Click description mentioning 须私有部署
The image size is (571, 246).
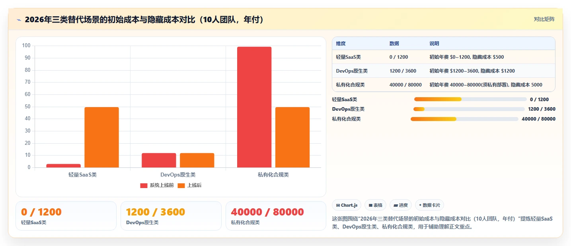486,85
